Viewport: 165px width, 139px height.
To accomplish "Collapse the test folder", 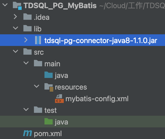I will [x=26, y=110].
